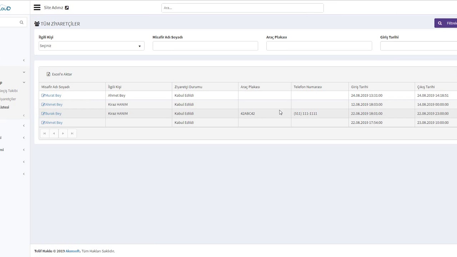The height and width of the screenshot is (257, 457).
Task: Go to the last page of the table
Action: 72,133
